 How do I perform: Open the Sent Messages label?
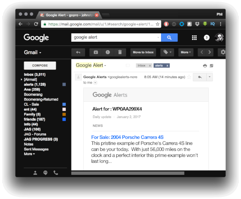pyautogui.click(x=36, y=149)
